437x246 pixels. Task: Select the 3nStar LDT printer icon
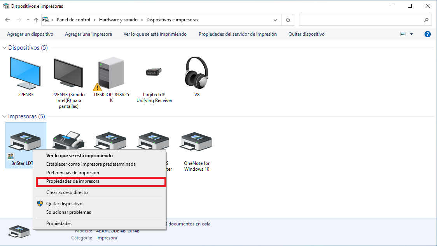pyautogui.click(x=25, y=141)
